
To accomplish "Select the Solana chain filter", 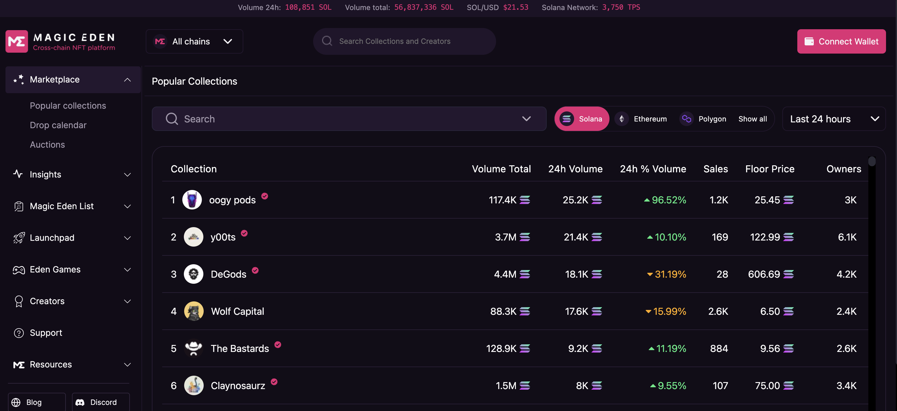I will pos(582,119).
